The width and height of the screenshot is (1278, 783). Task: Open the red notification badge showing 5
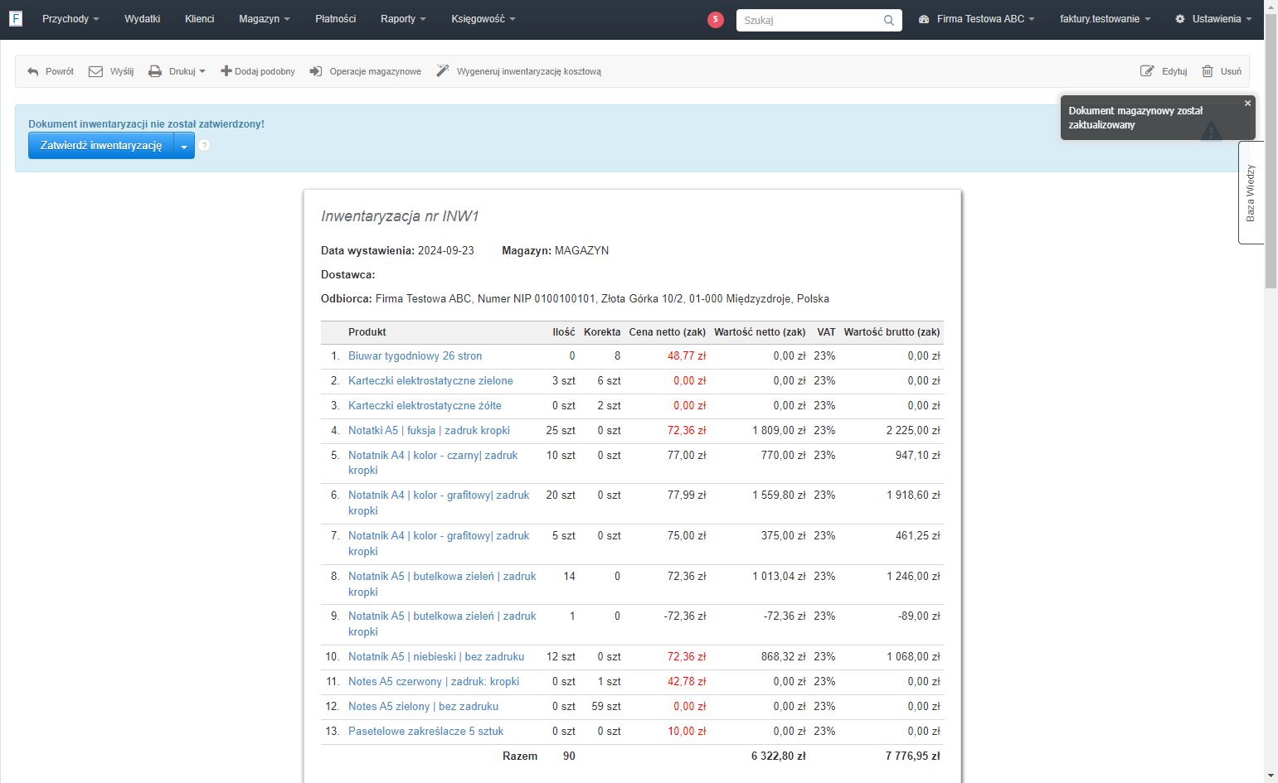pos(716,19)
